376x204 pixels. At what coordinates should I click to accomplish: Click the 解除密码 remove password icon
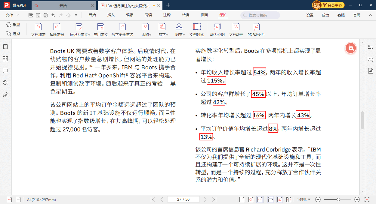[57, 27]
